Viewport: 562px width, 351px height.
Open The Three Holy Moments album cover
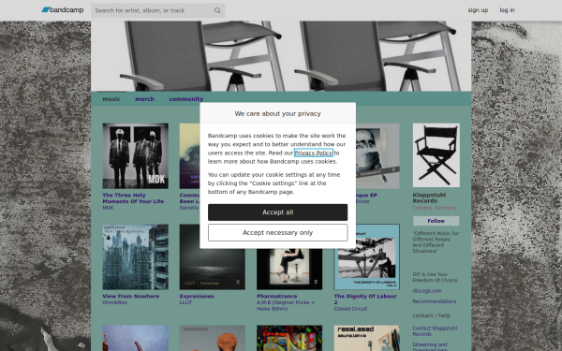tap(136, 156)
